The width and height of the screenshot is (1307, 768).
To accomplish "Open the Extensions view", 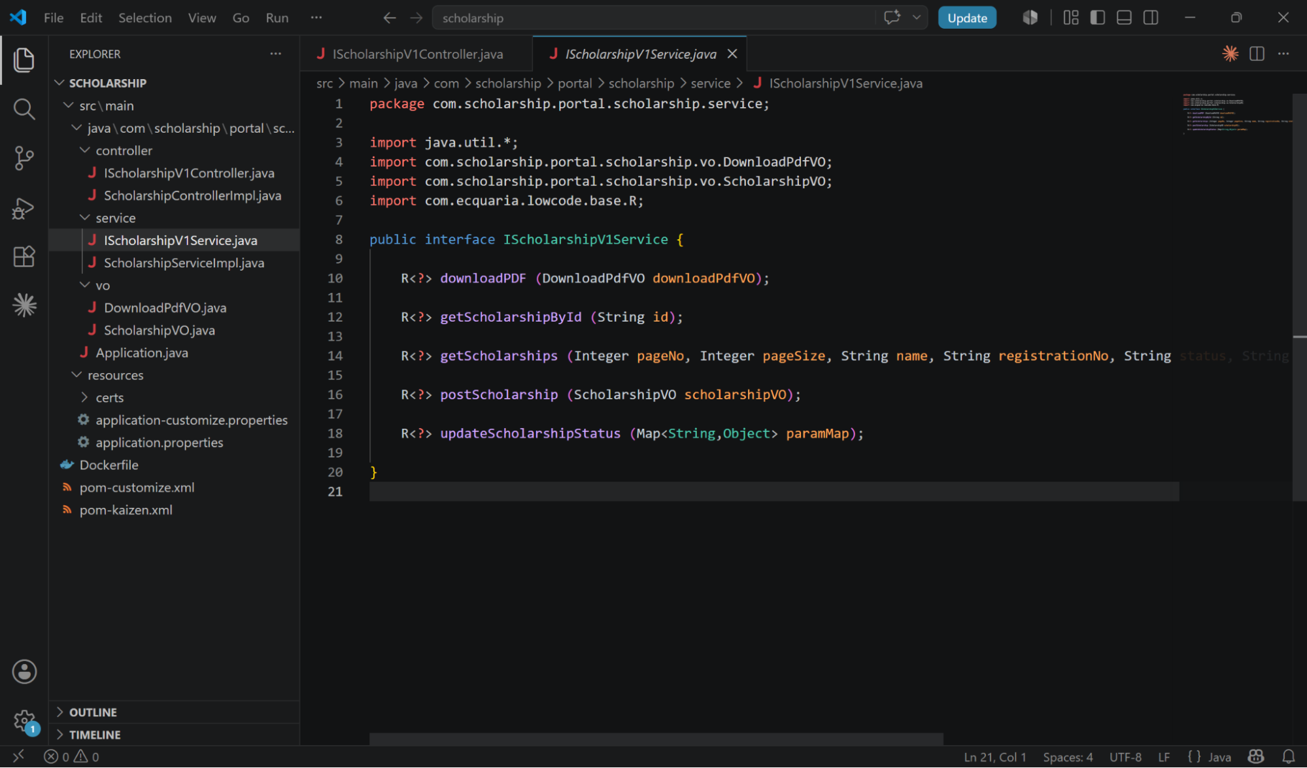I will pyautogui.click(x=24, y=256).
